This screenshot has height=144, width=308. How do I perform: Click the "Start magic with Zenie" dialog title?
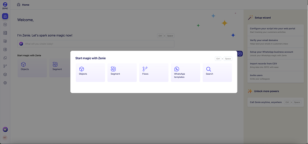coord(90,59)
